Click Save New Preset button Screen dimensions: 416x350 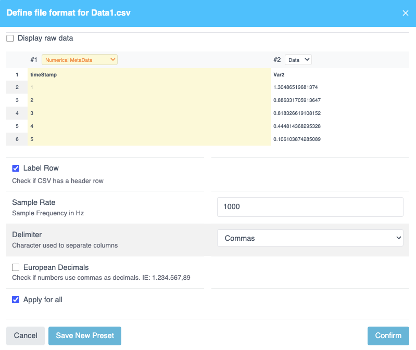click(x=85, y=335)
